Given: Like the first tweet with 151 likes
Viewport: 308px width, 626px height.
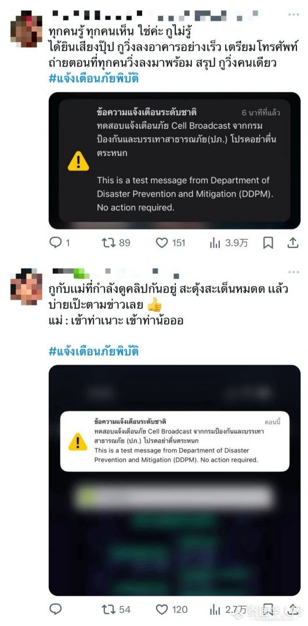Looking at the screenshot, I should point(170,242).
